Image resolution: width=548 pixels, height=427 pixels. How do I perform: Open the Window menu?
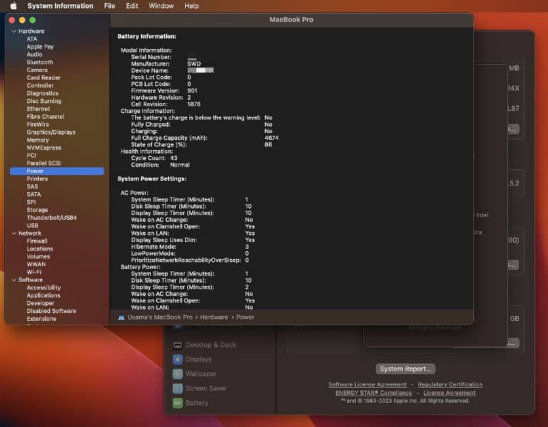(161, 6)
